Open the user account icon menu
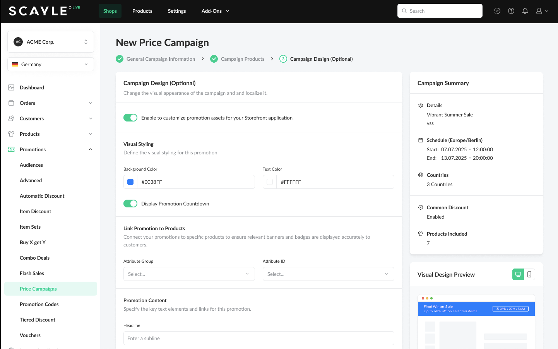Image resolution: width=558 pixels, height=349 pixels. coord(542,11)
